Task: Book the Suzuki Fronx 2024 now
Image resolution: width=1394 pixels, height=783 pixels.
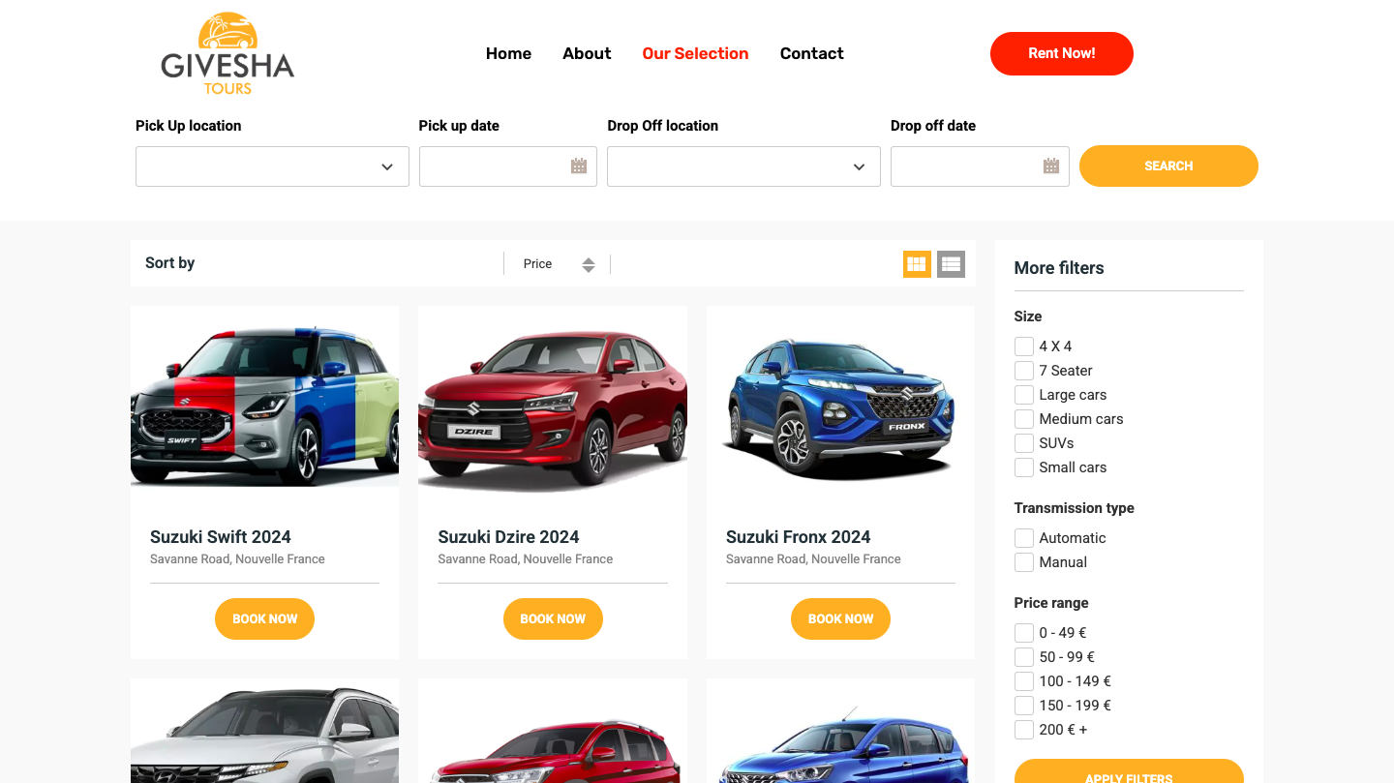Action: tap(840, 619)
